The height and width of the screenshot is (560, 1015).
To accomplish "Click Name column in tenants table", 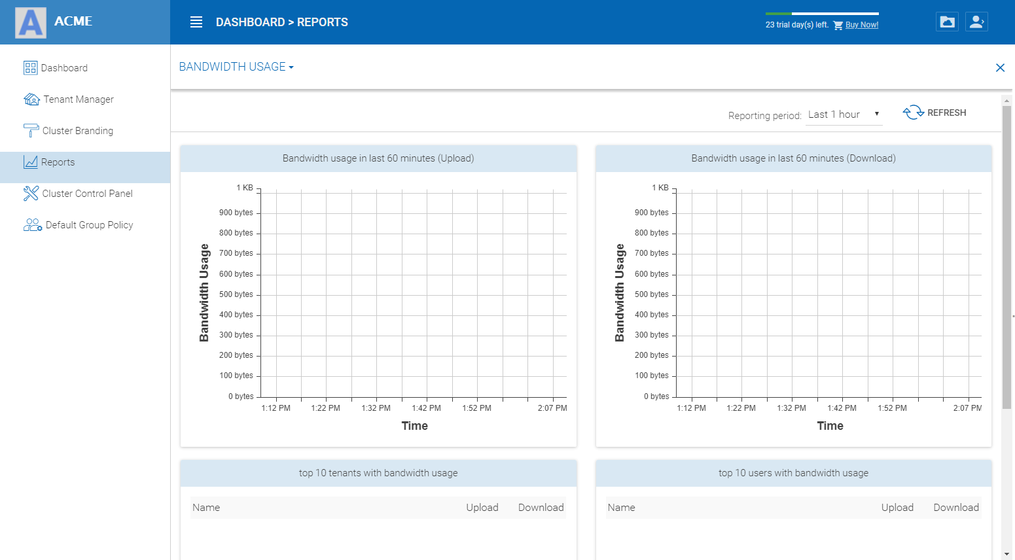I will point(206,508).
